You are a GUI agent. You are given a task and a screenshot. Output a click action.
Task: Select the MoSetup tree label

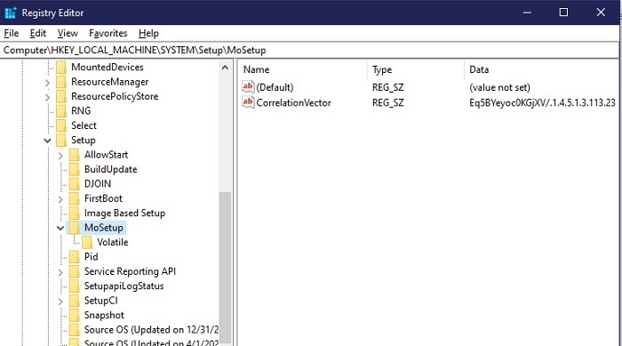coord(104,228)
